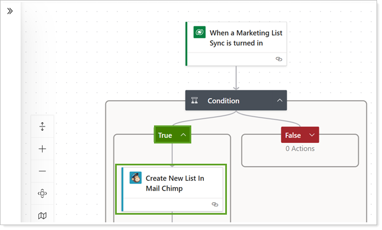
Task: Zoom out with the minus icon
Action: [x=42, y=171]
